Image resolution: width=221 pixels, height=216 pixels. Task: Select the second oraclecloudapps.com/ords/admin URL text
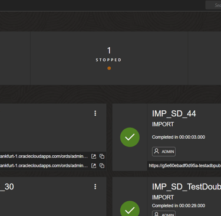pos(44,166)
